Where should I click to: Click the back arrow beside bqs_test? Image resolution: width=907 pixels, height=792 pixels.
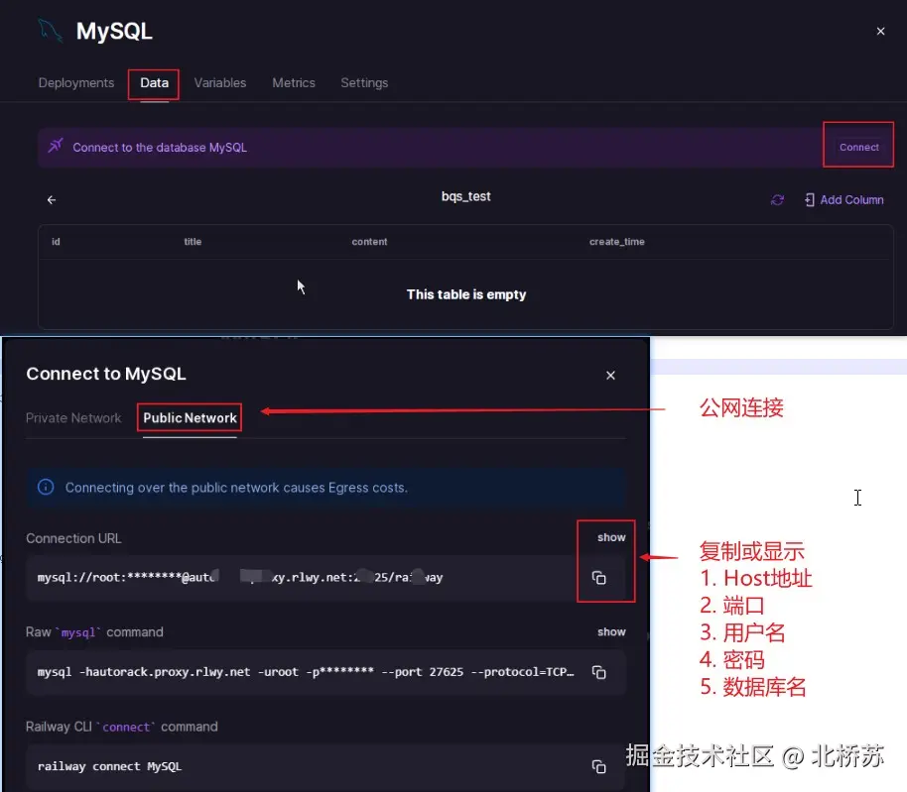52,200
